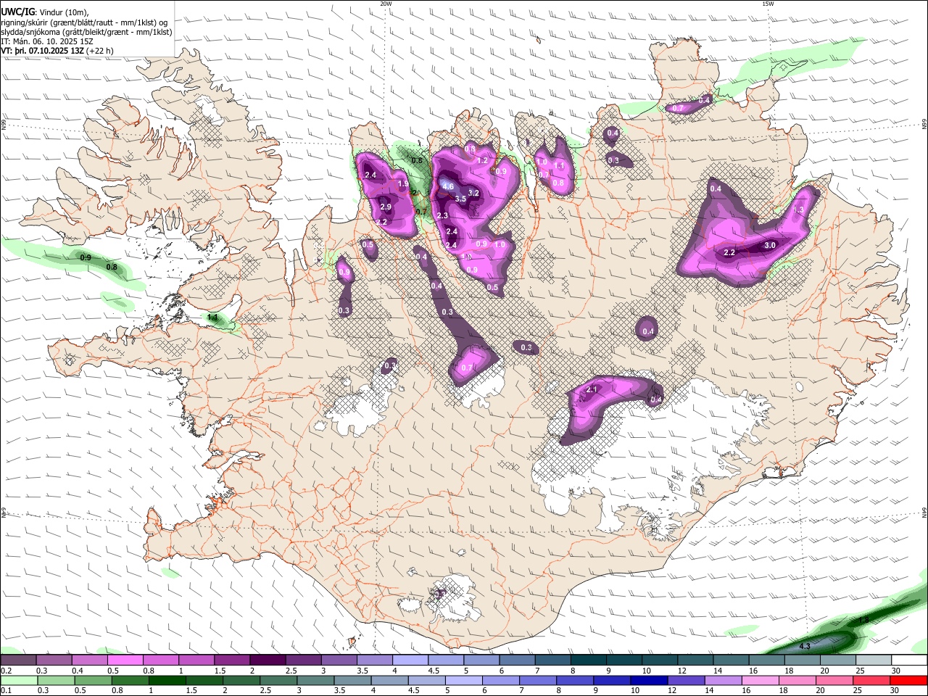
Task: Click the 3.0 snowfall value in the east
Action: click(x=770, y=246)
